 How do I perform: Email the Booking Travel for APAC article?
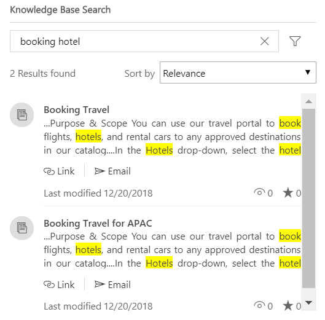click(112, 284)
